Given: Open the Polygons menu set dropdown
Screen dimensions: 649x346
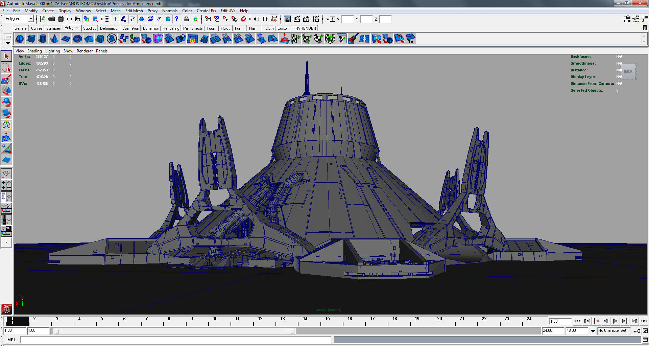Looking at the screenshot, I should click(x=31, y=19).
